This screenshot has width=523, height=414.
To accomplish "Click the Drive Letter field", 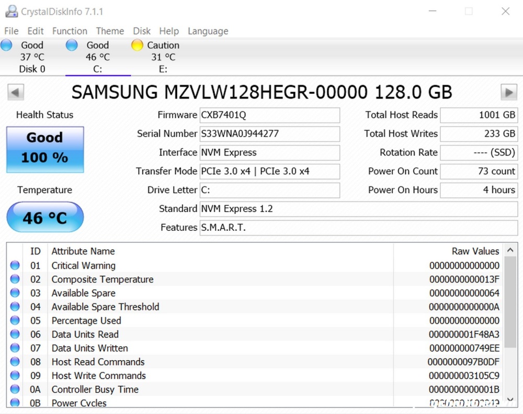I will (269, 190).
